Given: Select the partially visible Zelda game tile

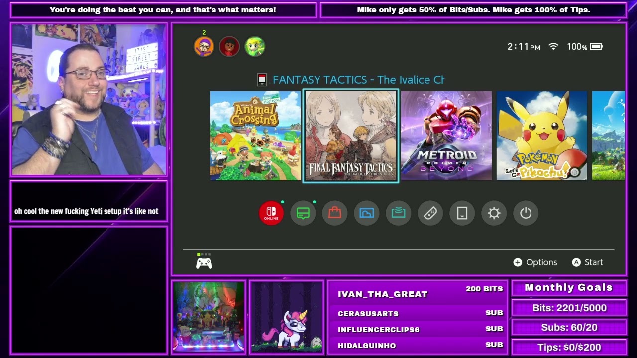Looking at the screenshot, I should pos(609,136).
